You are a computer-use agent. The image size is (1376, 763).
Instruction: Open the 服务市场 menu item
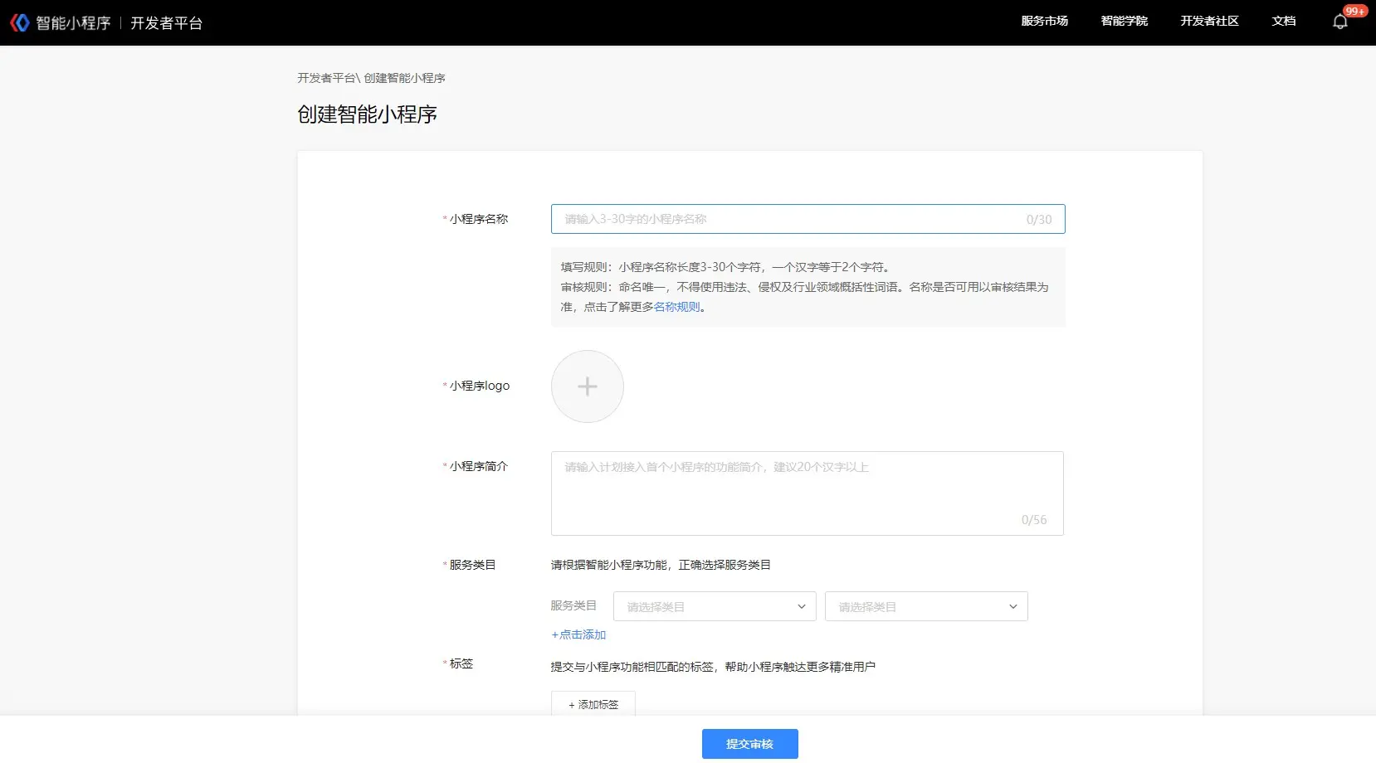[x=1044, y=22]
